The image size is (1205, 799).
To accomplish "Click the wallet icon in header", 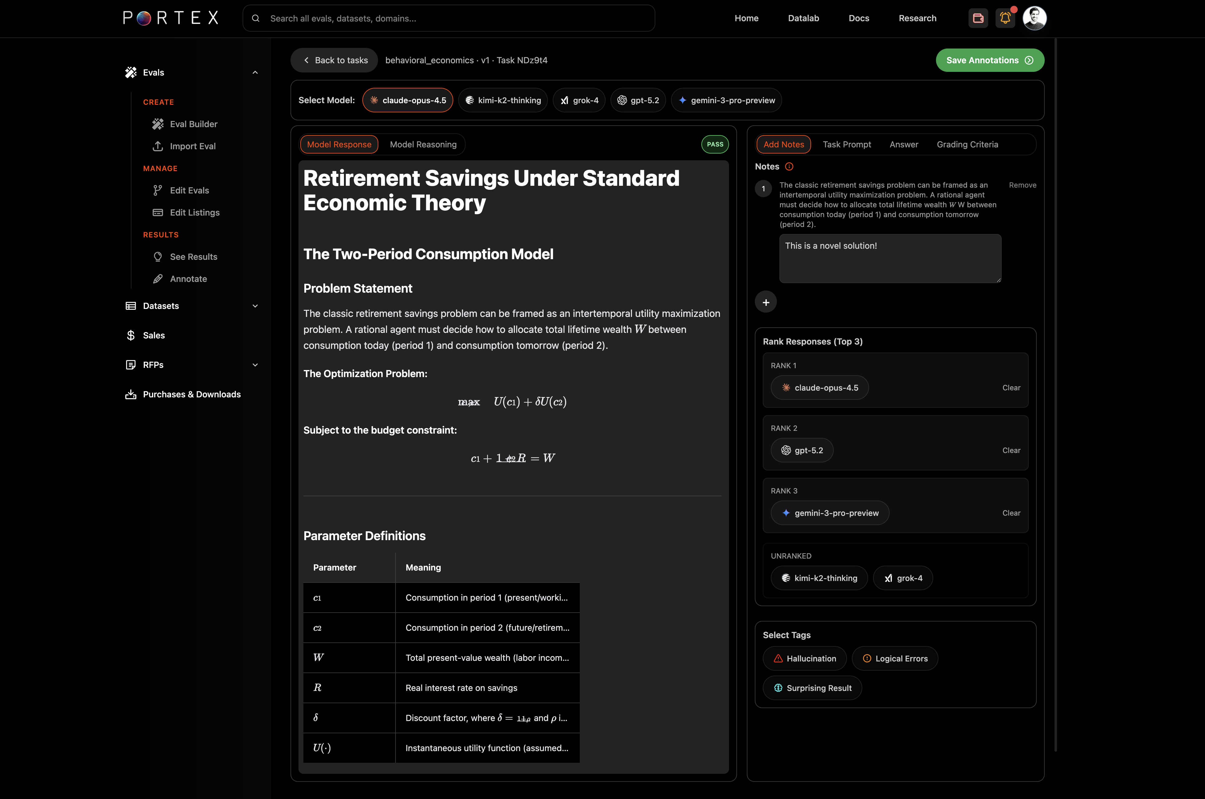I will click(x=978, y=18).
